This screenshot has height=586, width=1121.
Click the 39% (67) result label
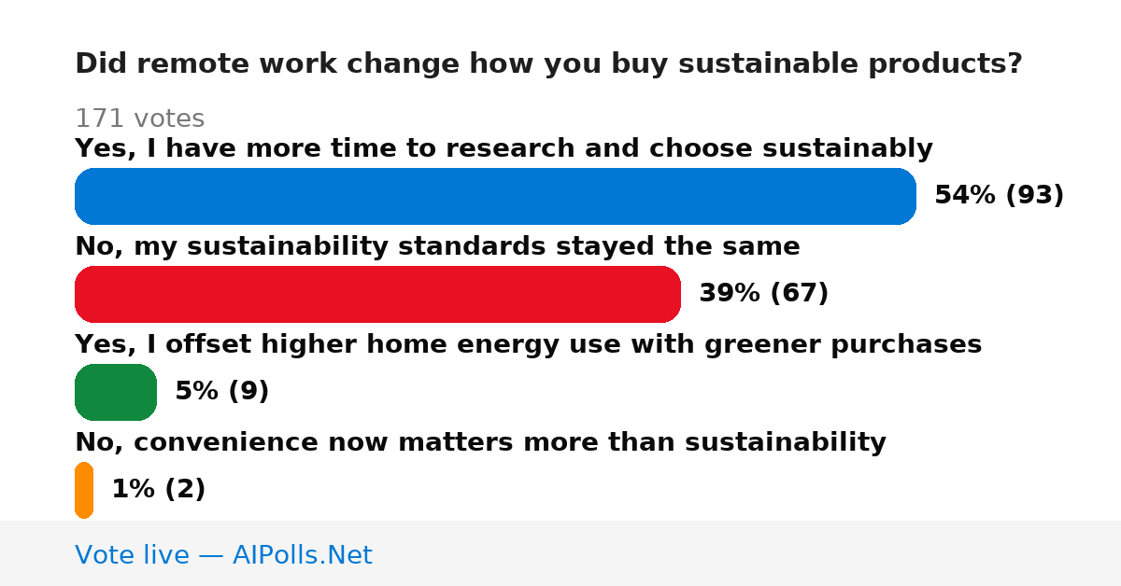[763, 293]
